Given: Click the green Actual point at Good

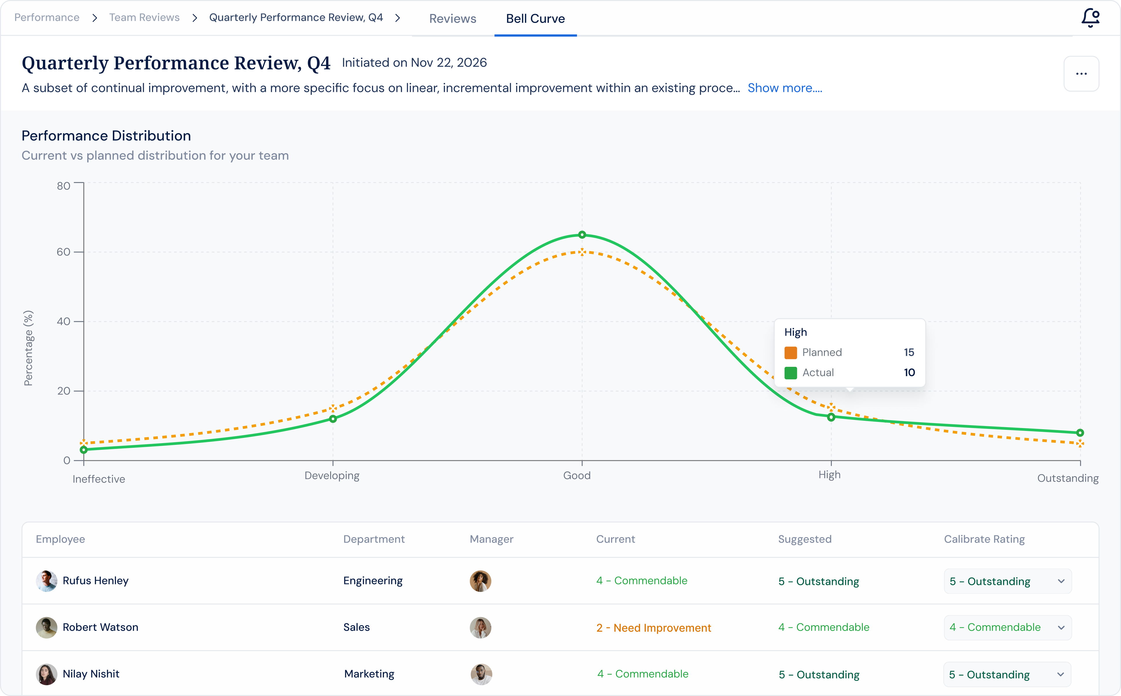Looking at the screenshot, I should pos(582,235).
